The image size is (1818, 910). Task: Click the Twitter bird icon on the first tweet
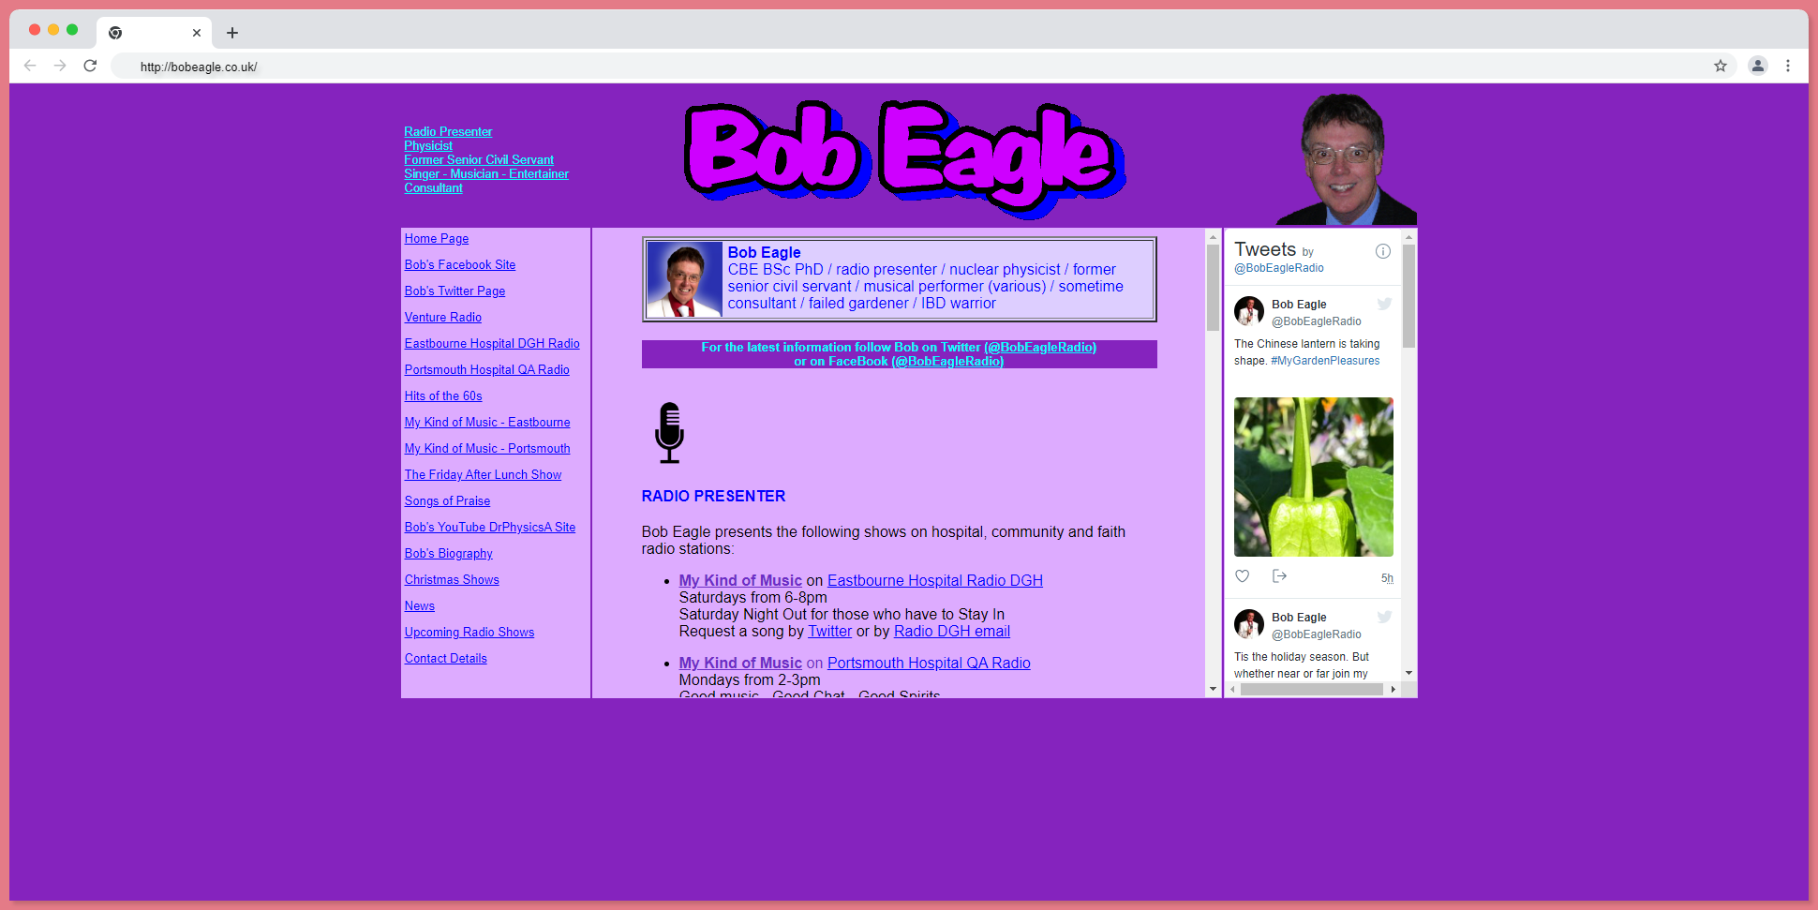tap(1384, 304)
